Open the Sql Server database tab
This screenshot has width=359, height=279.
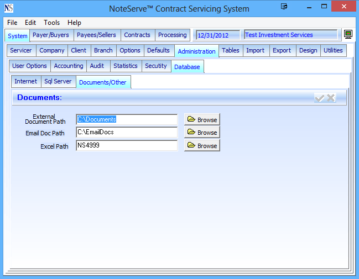(58, 81)
